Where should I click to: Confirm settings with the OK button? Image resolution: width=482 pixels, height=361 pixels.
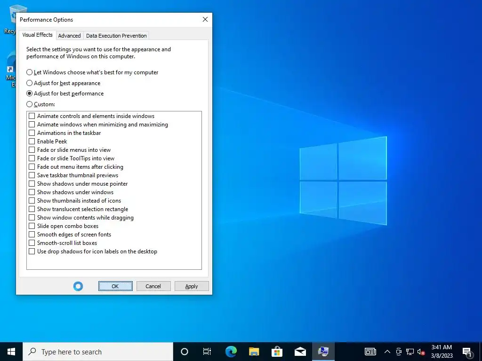pos(115,286)
